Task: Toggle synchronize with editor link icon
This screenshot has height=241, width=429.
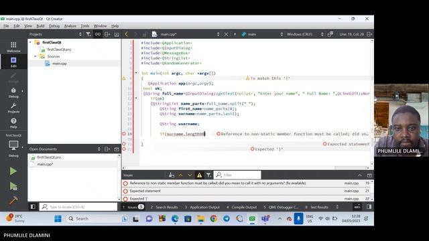Action: point(98,34)
